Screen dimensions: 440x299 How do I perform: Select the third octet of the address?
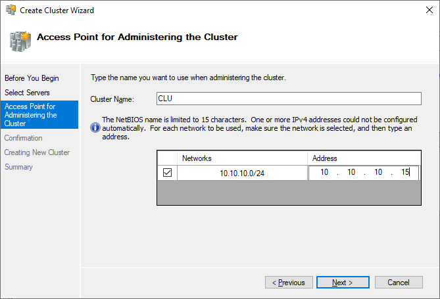click(378, 172)
